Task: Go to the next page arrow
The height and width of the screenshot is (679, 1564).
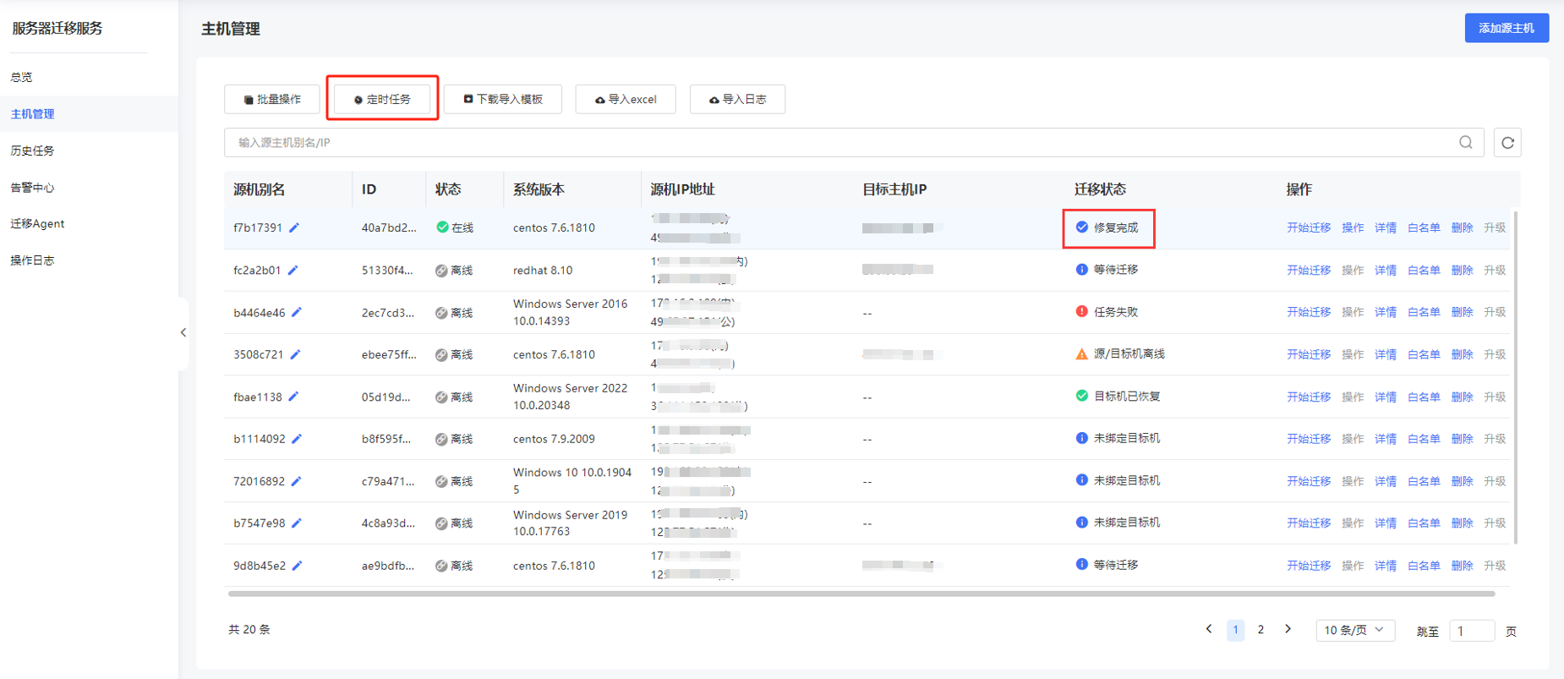Action: coord(1288,629)
